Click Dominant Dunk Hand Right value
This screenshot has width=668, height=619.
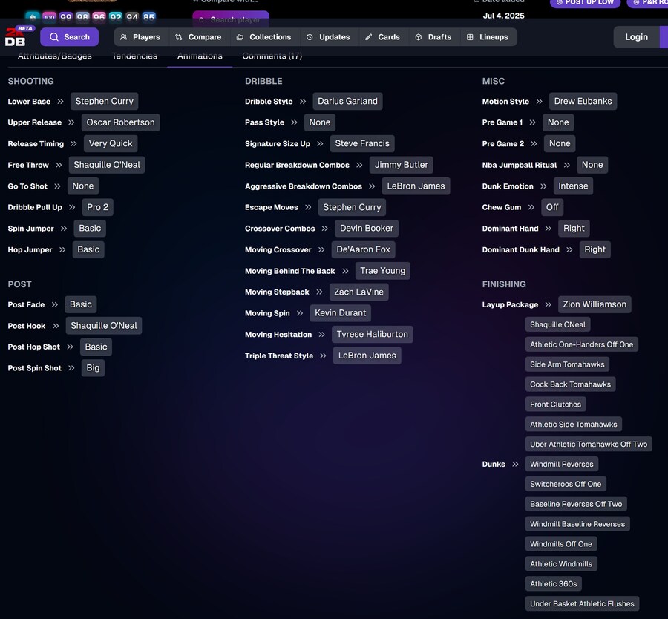pyautogui.click(x=595, y=249)
